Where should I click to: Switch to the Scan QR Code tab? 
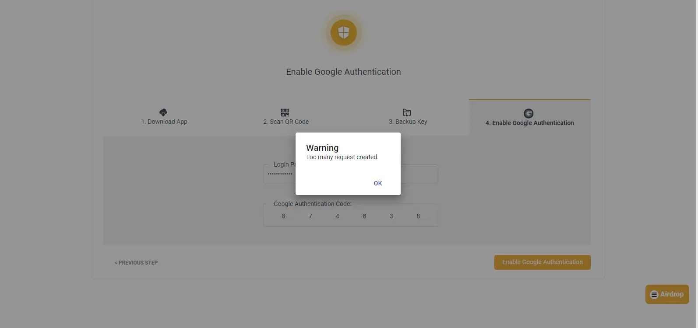286,117
